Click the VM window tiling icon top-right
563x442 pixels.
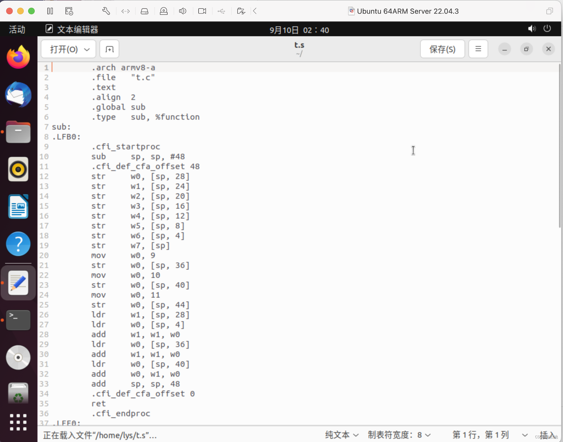coord(550,11)
